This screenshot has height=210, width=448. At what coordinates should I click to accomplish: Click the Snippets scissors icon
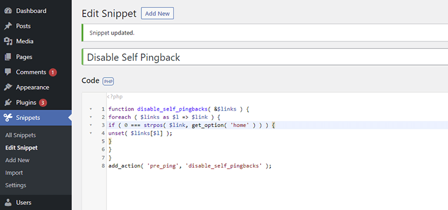click(8, 118)
